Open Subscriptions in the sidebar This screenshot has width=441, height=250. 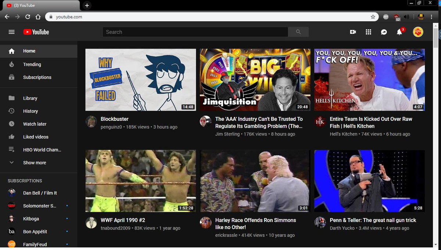(x=39, y=77)
